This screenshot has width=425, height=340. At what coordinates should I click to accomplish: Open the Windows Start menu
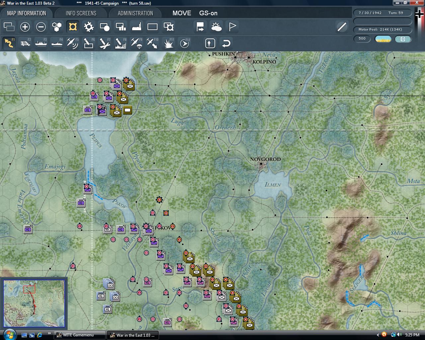(x=9, y=334)
